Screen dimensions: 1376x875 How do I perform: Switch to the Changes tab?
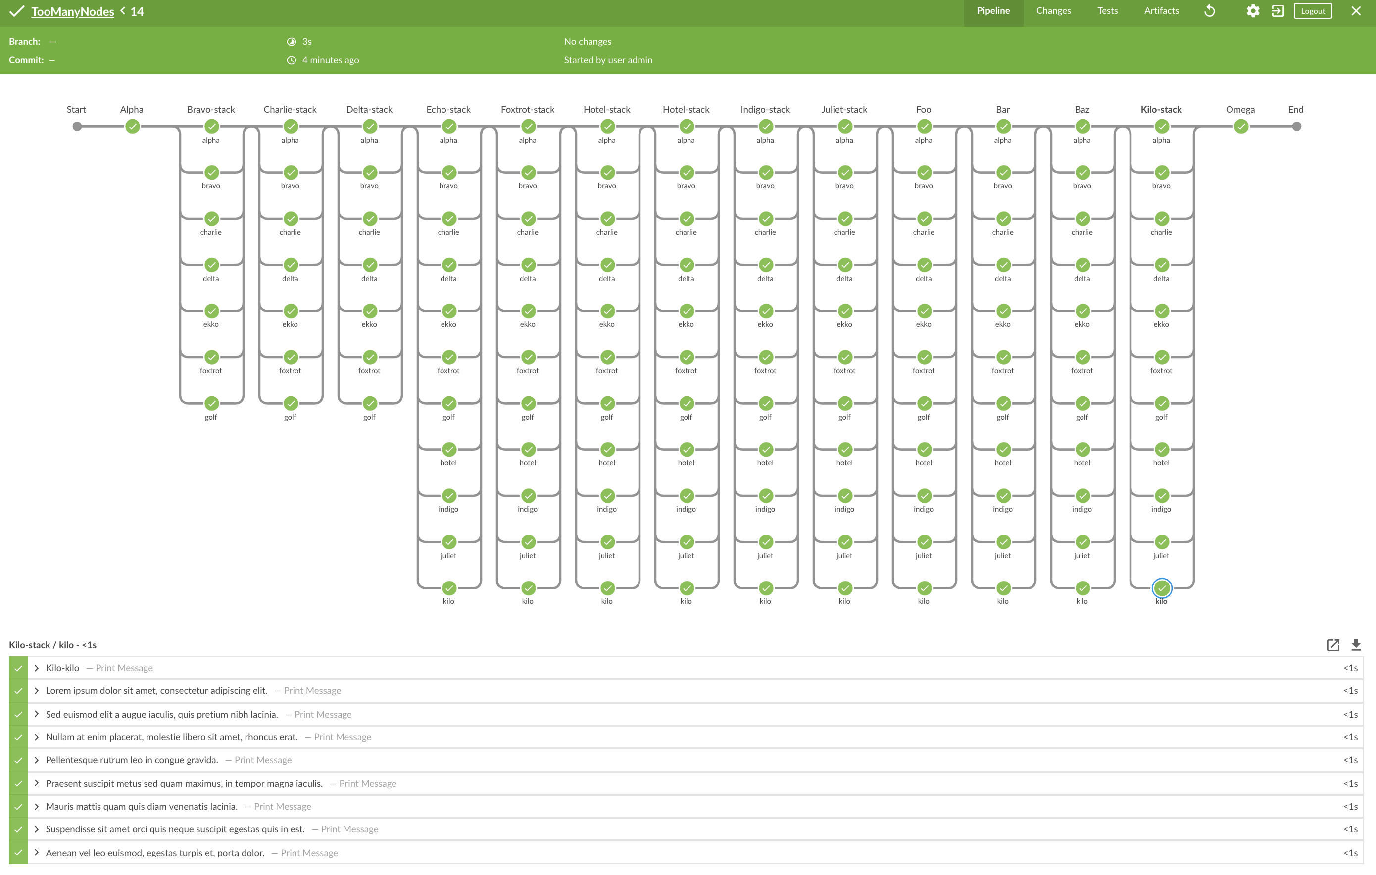tap(1053, 11)
